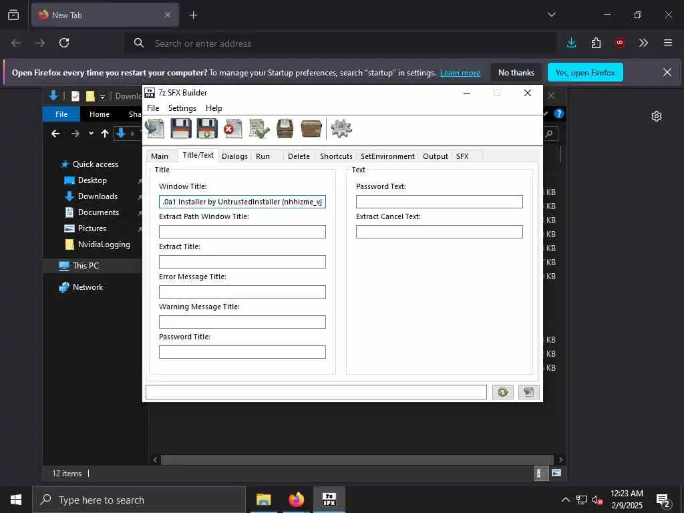Click the open document icon in SFX Builder toolbar
This screenshot has height=513, width=684.
point(154,129)
